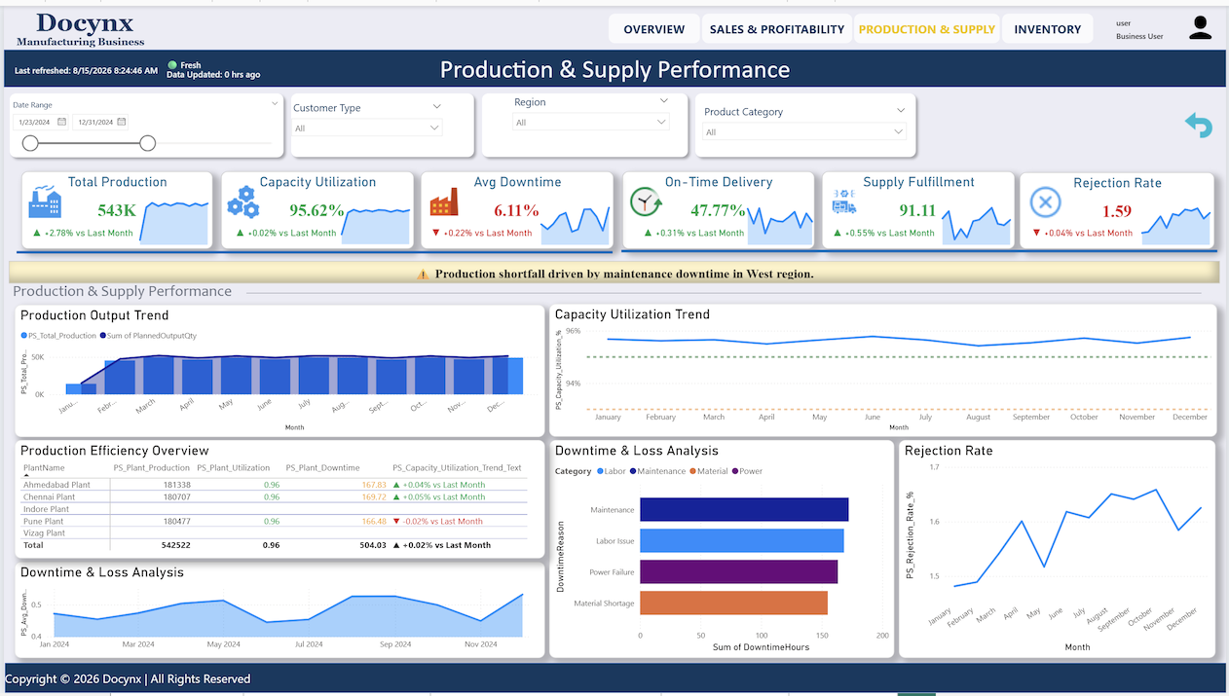Image resolution: width=1229 pixels, height=696 pixels.
Task: Expand the Region header chevron
Action: (664, 100)
